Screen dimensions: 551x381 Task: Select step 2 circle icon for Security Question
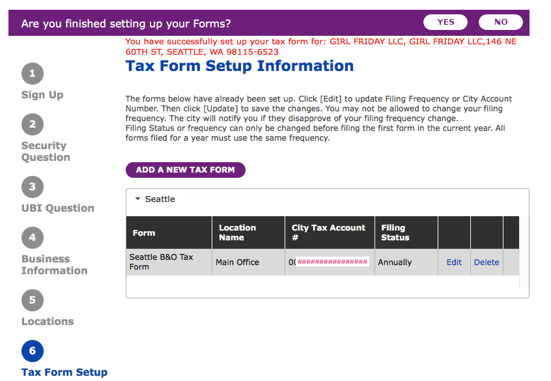[33, 124]
